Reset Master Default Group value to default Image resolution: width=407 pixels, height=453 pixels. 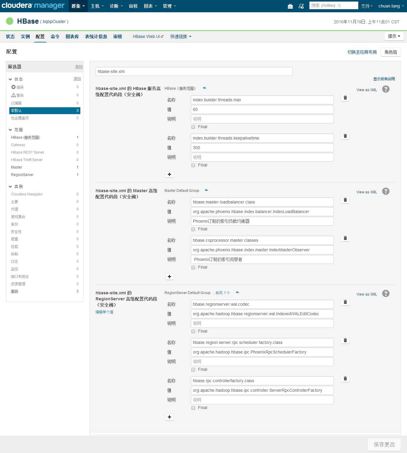point(206,190)
